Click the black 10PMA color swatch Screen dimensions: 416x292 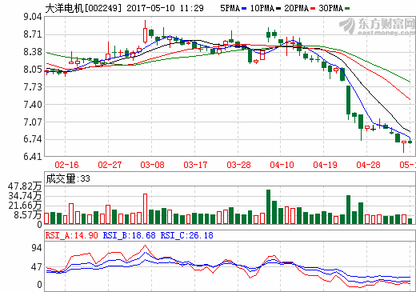tap(278, 9)
